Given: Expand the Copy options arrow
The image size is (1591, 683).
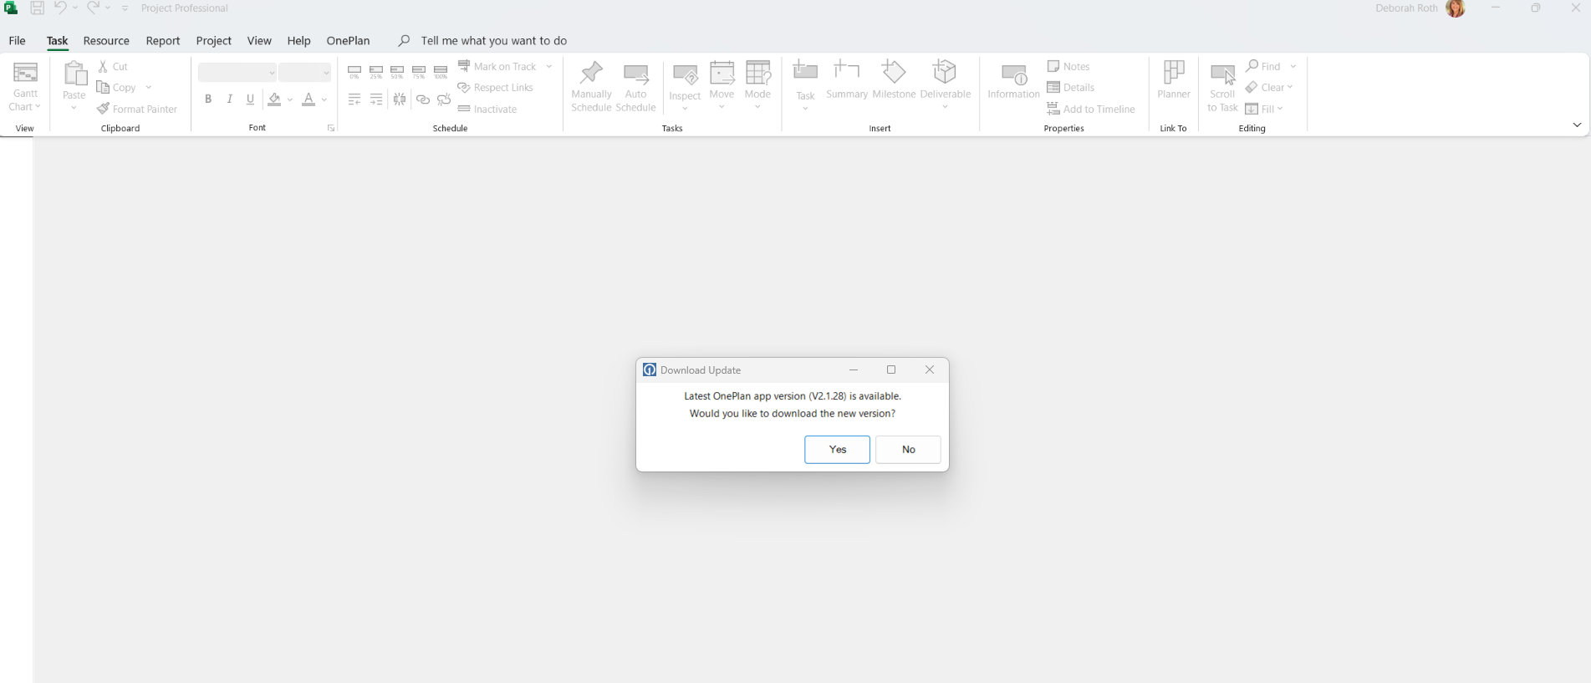Looking at the screenshot, I should (x=149, y=88).
